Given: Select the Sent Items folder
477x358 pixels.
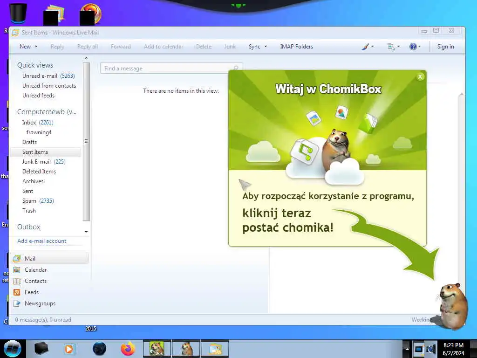Looking at the screenshot, I should pyautogui.click(x=46, y=152).
